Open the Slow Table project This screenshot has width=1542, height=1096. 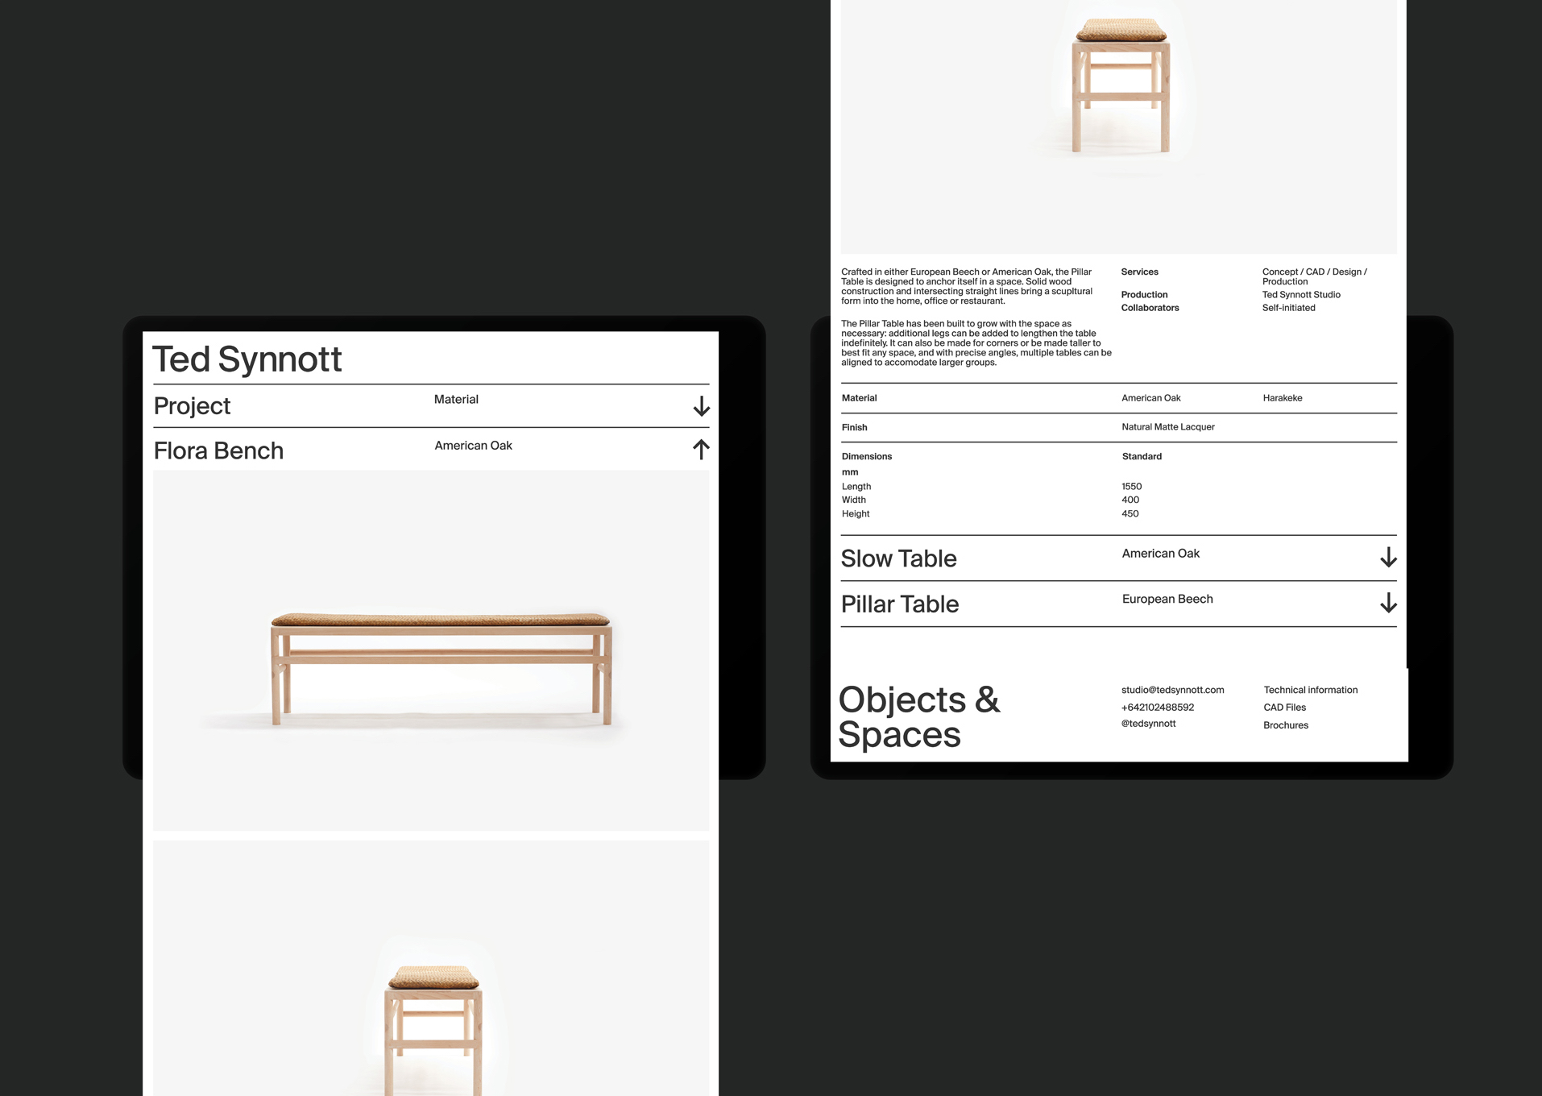coord(898,558)
